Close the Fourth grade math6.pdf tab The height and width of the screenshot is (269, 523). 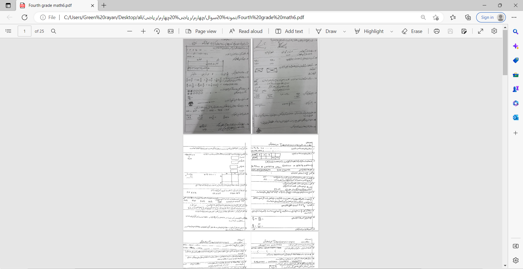click(92, 5)
